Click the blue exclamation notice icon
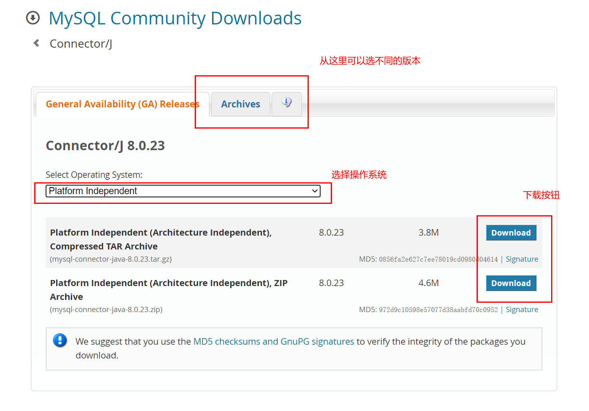This screenshot has width=589, height=411. [x=60, y=340]
